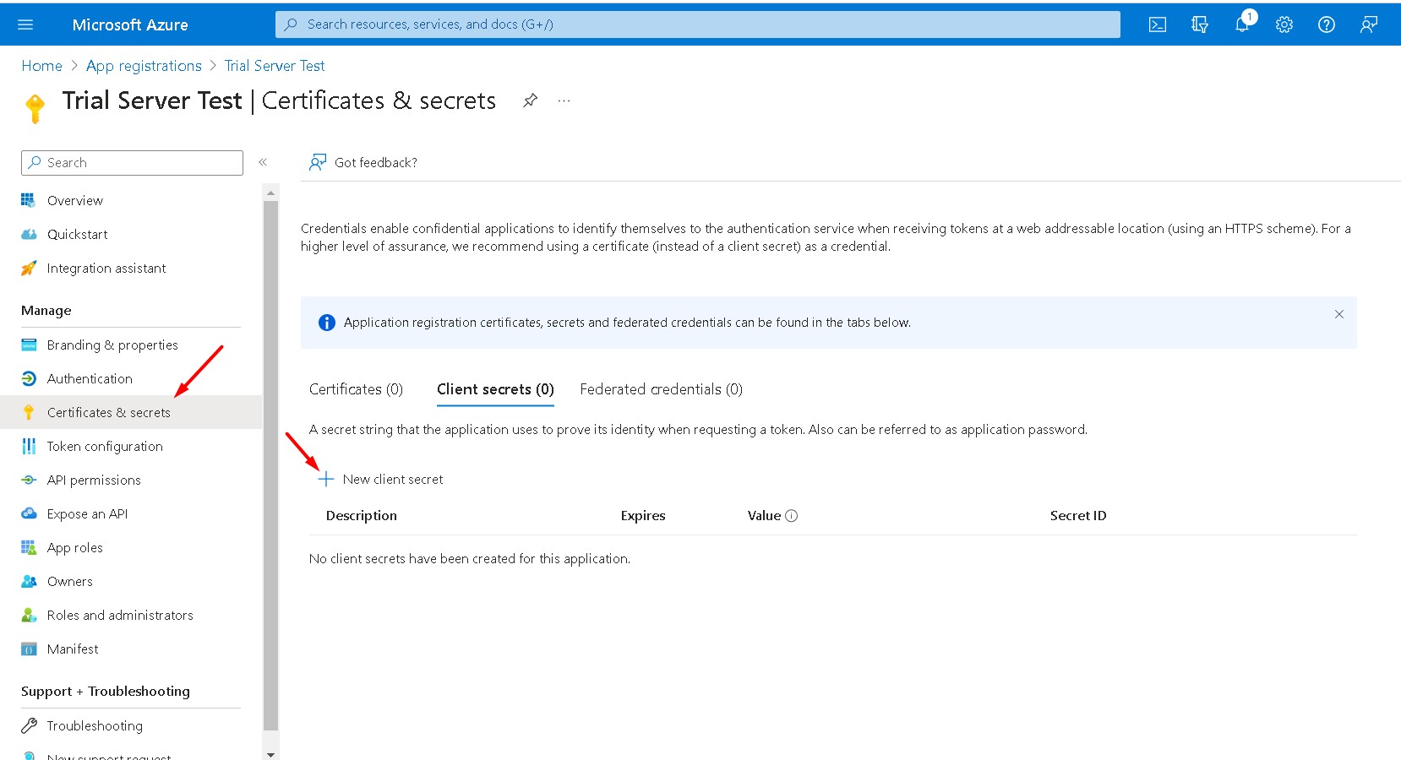This screenshot has height=760, width=1401.
Task: Click the New client secret button
Action: pos(381,480)
